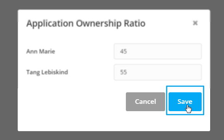Edit the ratio value next to Tang Lebiskind
This screenshot has height=140, width=224.
pos(158,72)
